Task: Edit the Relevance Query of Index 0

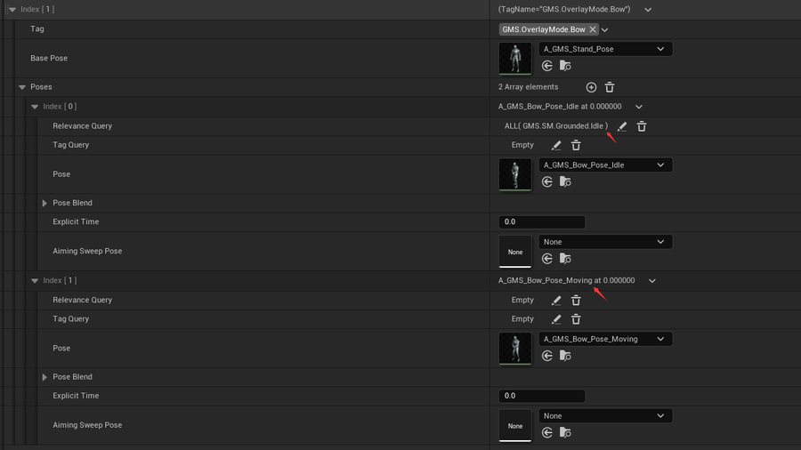Action: tap(622, 126)
